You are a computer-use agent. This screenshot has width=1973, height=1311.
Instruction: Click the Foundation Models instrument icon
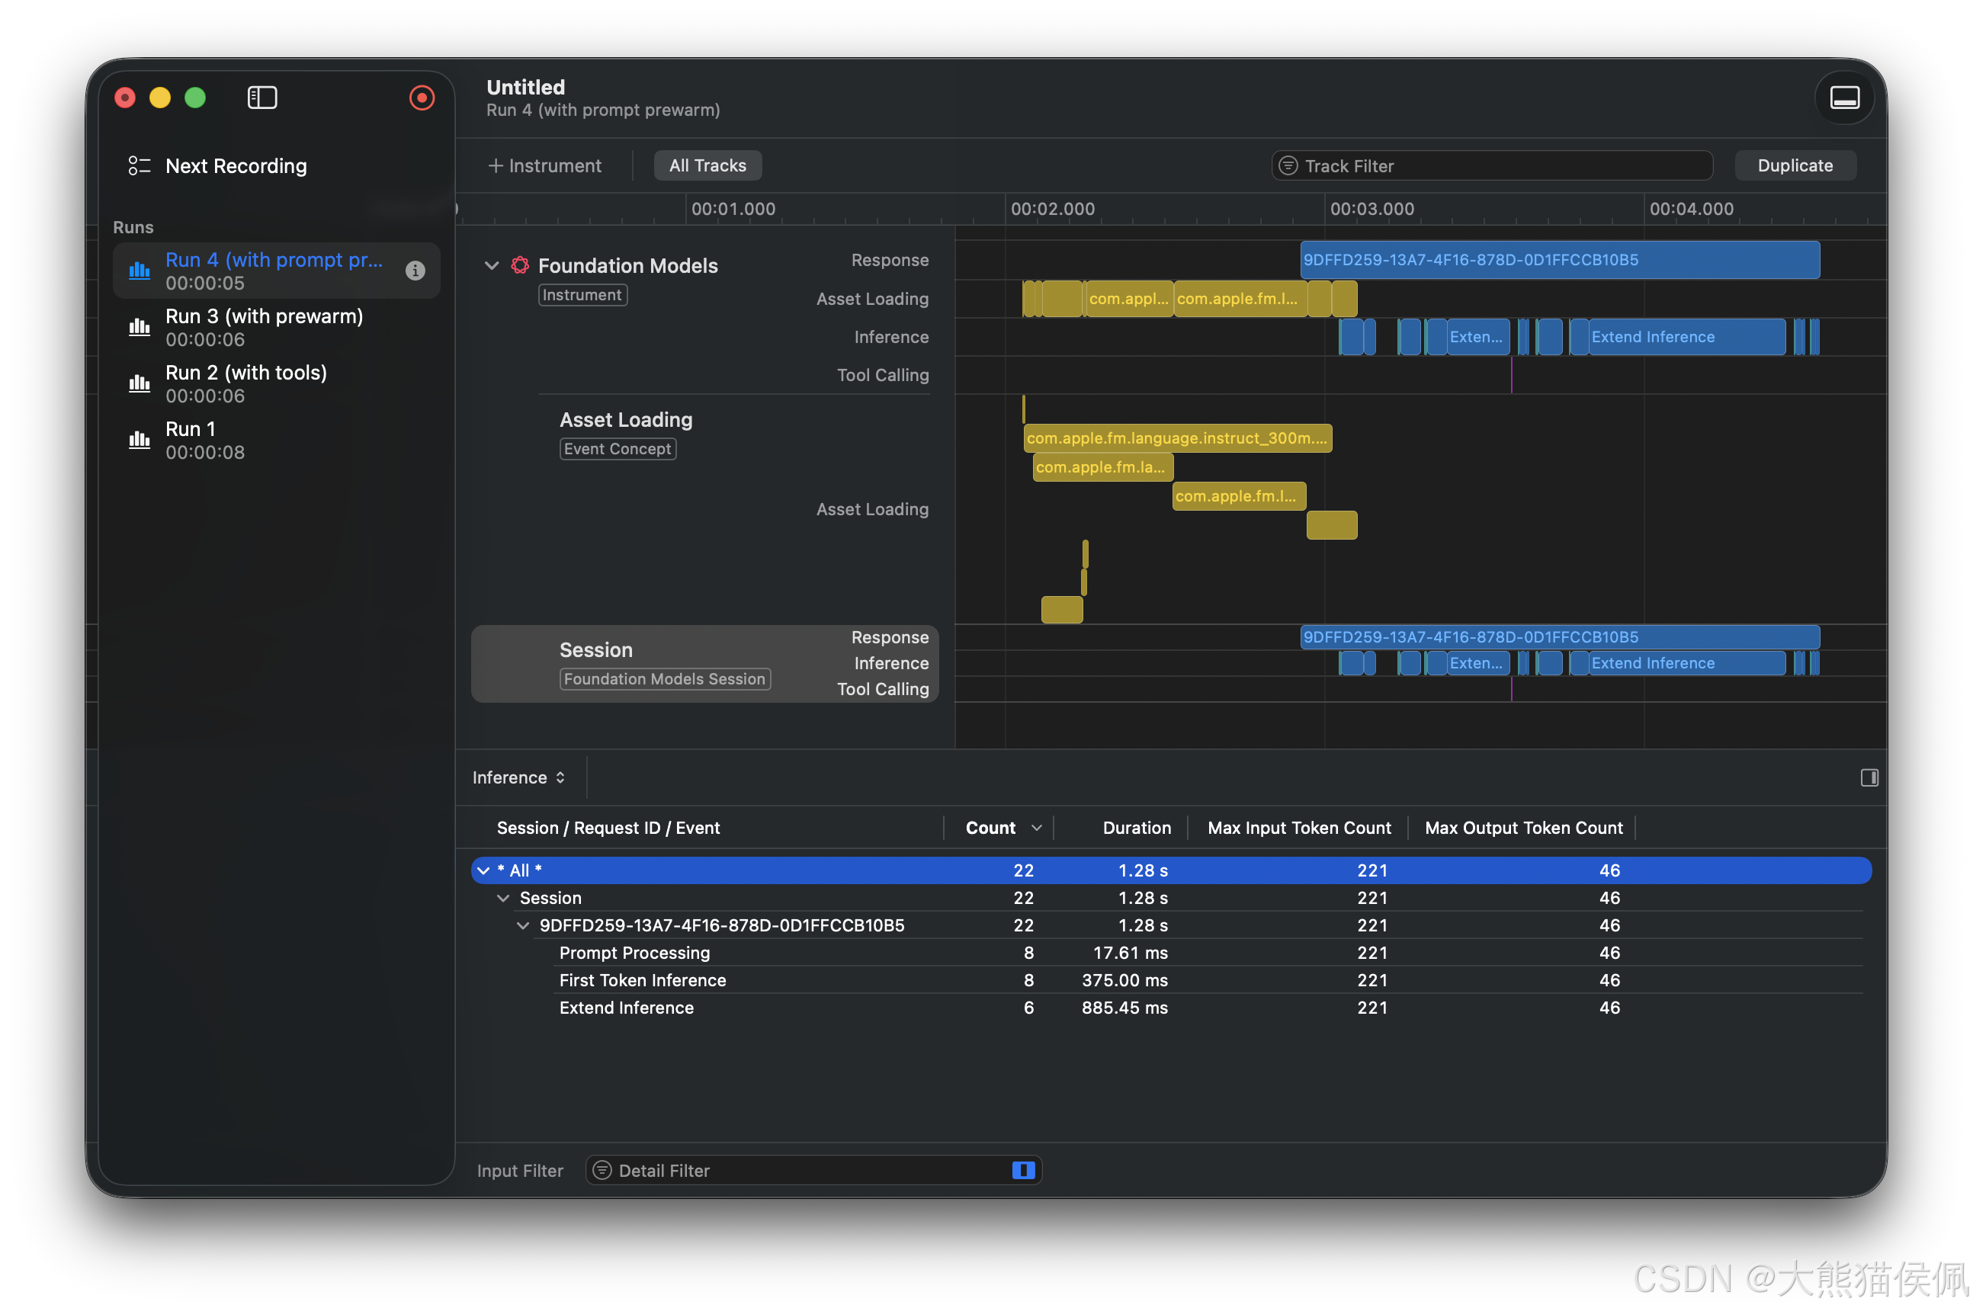coord(520,265)
